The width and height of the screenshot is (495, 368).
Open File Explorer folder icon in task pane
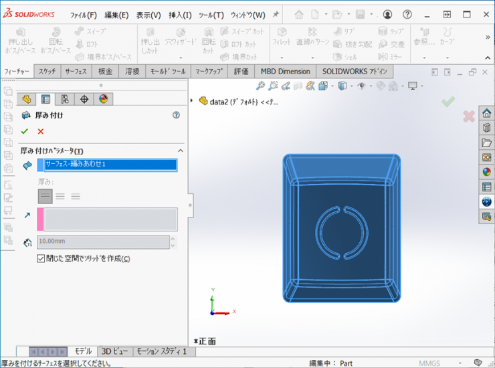point(487,143)
